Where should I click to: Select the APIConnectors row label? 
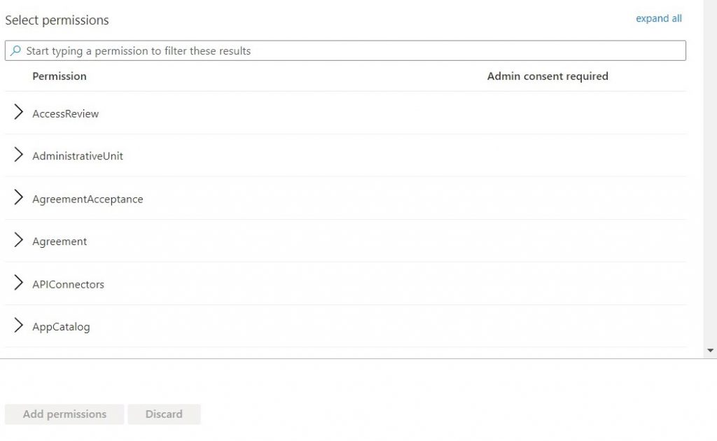[68, 285]
